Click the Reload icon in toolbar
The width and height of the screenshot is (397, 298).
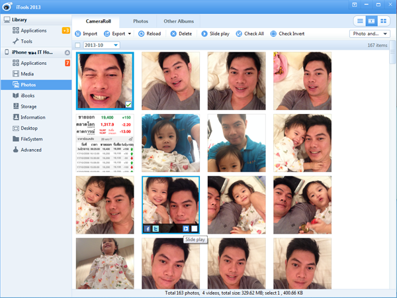coord(140,33)
